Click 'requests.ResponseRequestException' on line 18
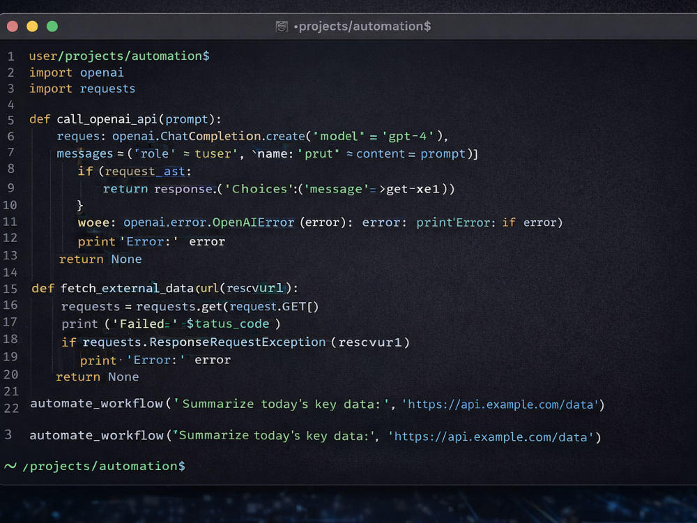This screenshot has width=697, height=523. click(x=204, y=342)
